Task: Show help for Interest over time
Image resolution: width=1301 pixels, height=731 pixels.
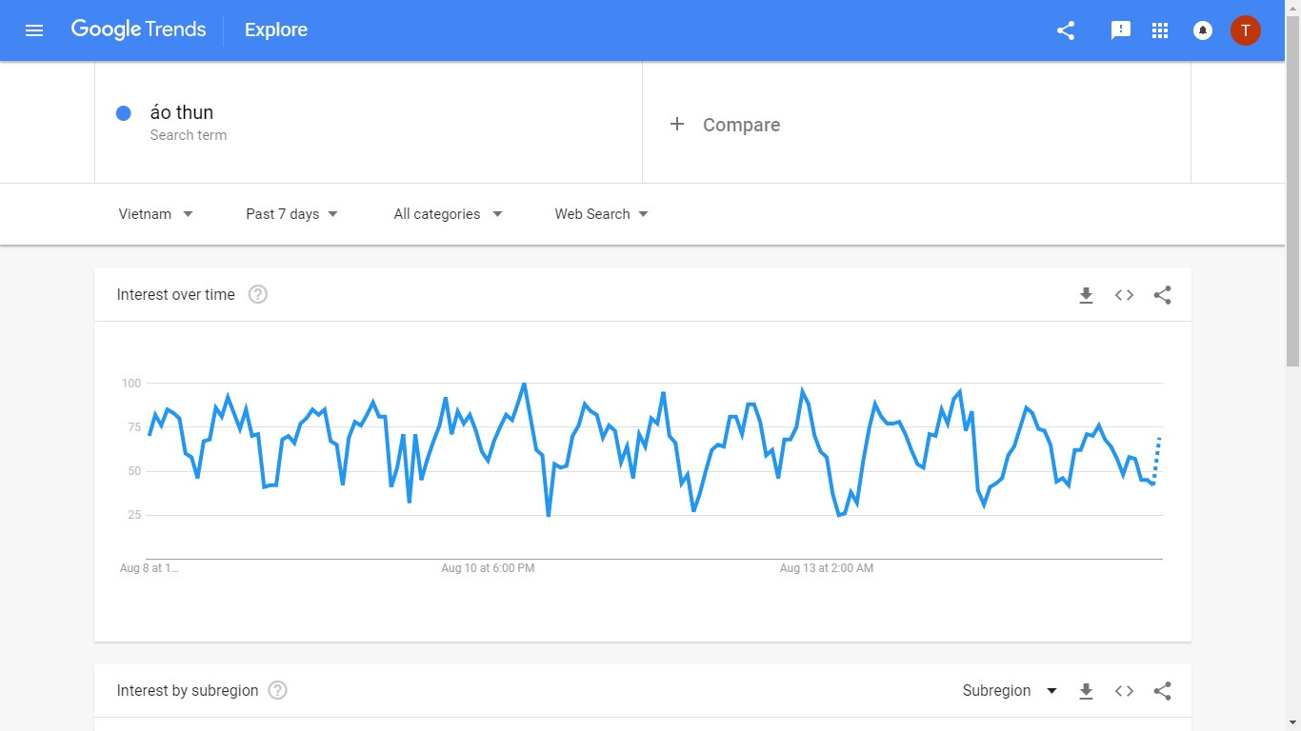Action: 257,295
